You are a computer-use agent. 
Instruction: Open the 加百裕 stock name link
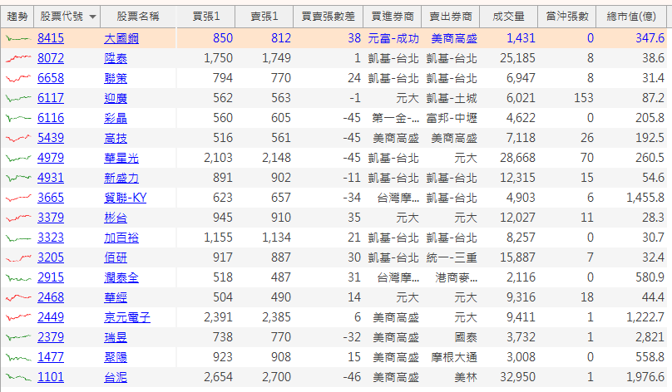click(x=121, y=238)
